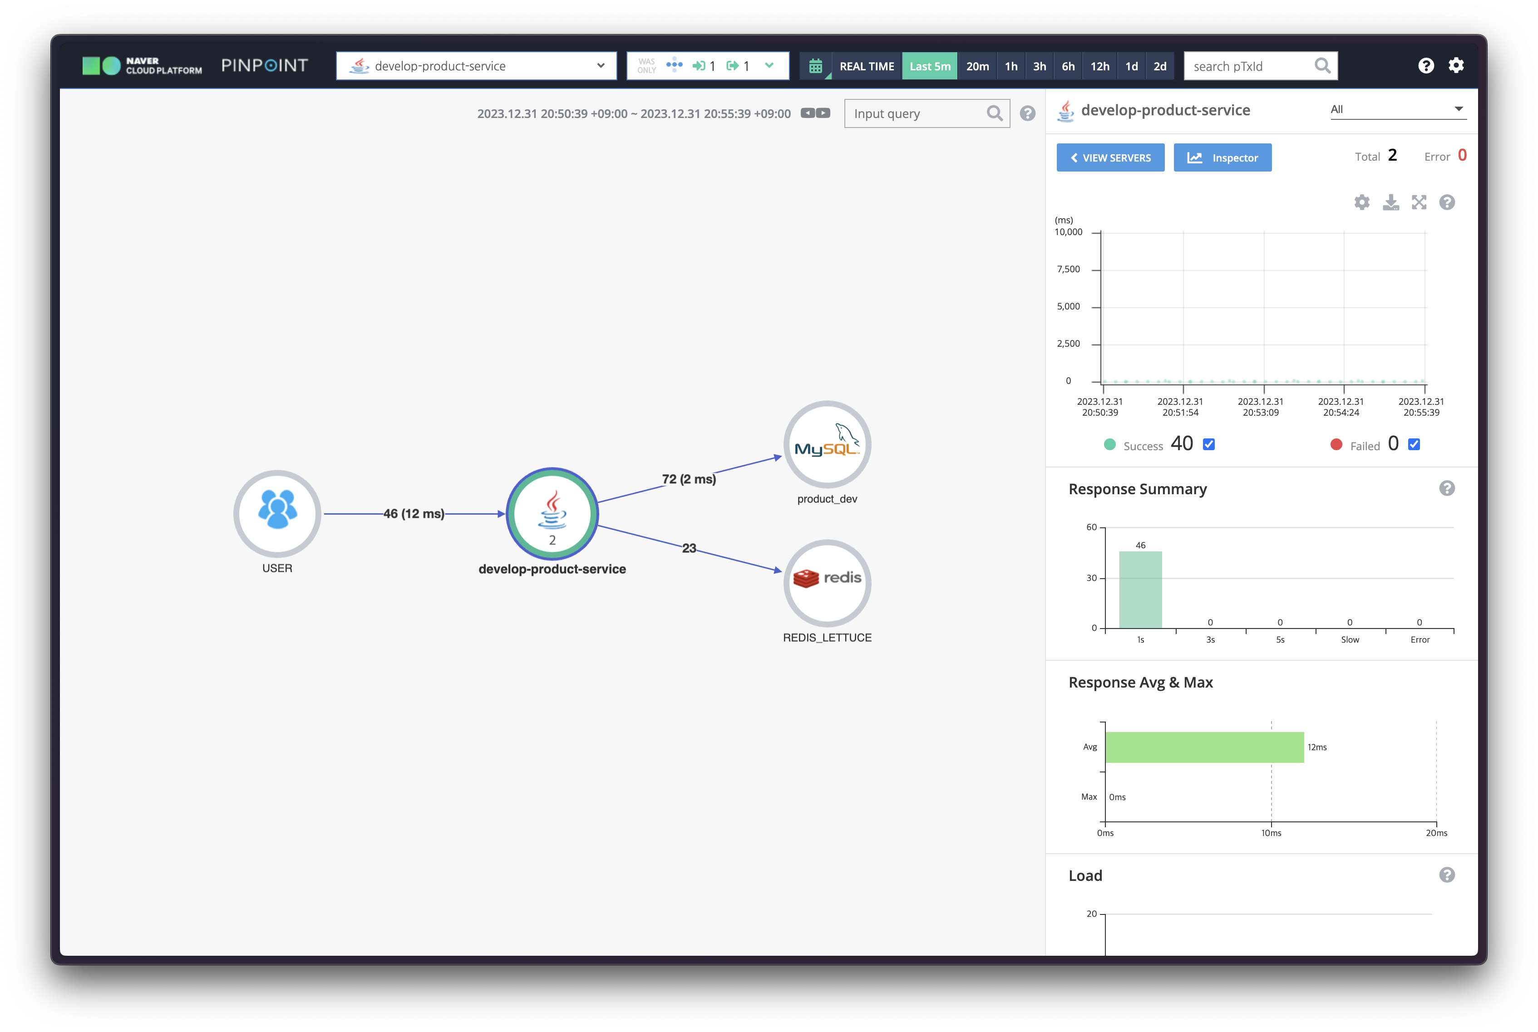Click the calendar date picker icon
The width and height of the screenshot is (1538, 1032).
[x=815, y=66]
